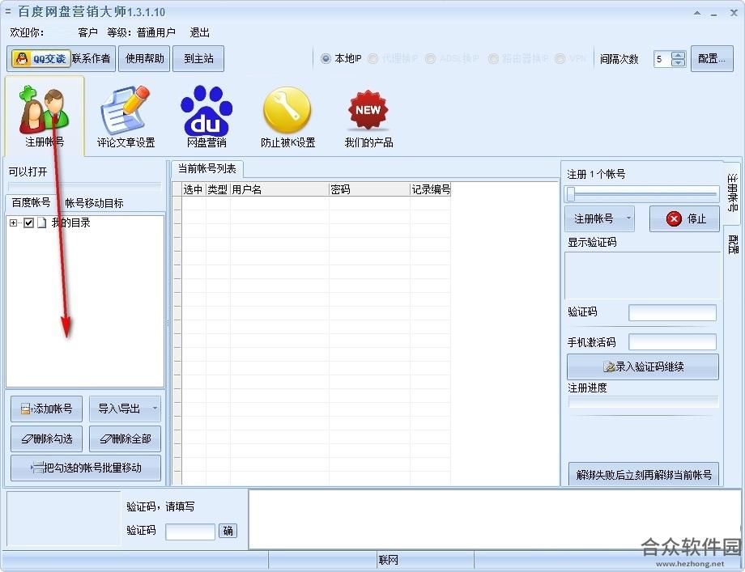Screen dimensions: 745x572
Task: Click 删除勾选 button
Action: click(x=47, y=439)
